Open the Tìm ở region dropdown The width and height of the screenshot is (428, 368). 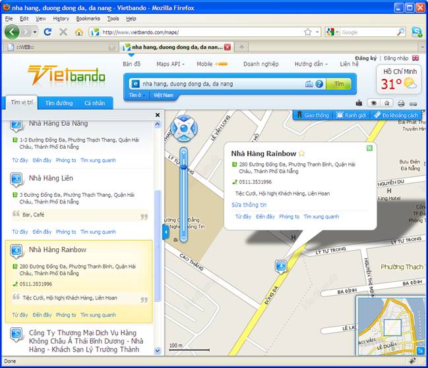[x=137, y=95]
